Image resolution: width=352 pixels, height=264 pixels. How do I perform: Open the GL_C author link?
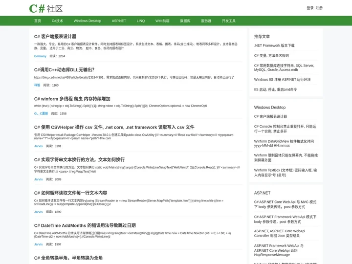41,113
